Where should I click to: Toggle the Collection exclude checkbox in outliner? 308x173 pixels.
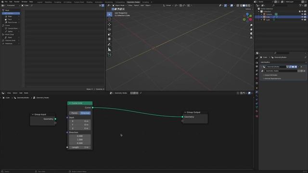pyautogui.click(x=299, y=12)
